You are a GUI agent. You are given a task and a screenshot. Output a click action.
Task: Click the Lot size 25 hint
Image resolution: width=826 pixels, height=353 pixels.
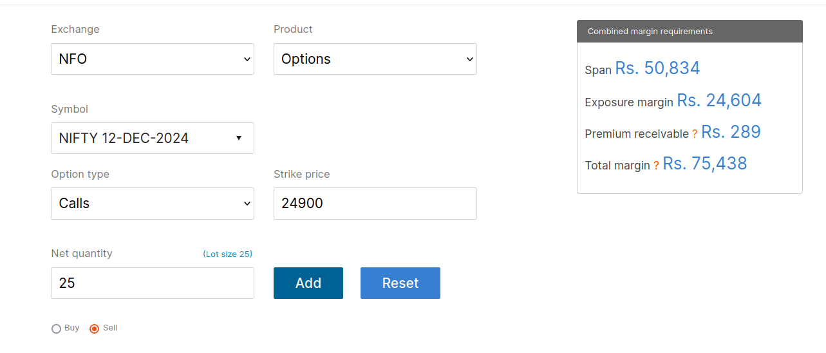pyautogui.click(x=227, y=254)
